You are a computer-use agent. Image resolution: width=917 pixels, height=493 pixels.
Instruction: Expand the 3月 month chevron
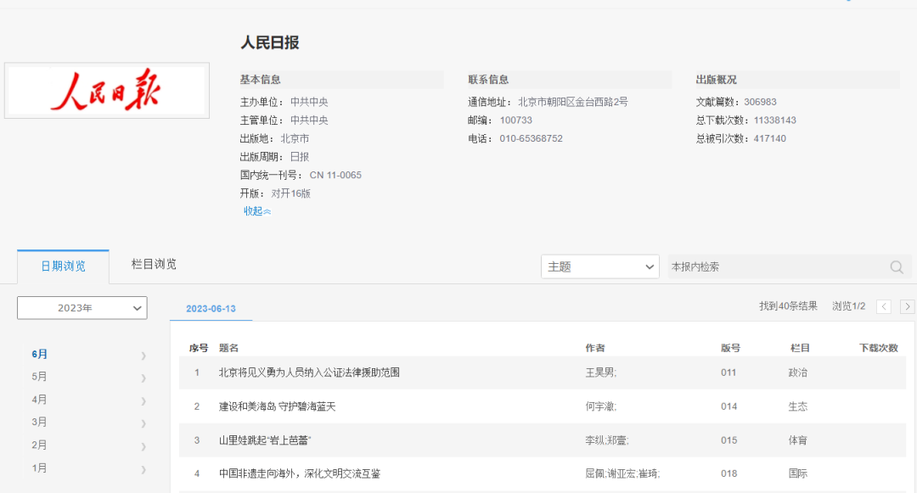pyautogui.click(x=143, y=423)
